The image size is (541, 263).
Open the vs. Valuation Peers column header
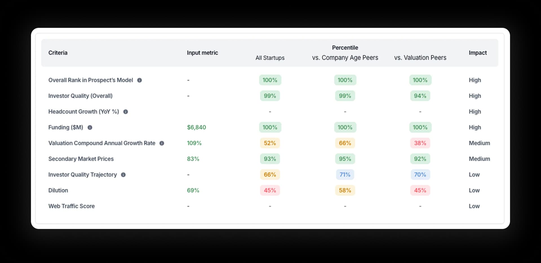coord(420,58)
